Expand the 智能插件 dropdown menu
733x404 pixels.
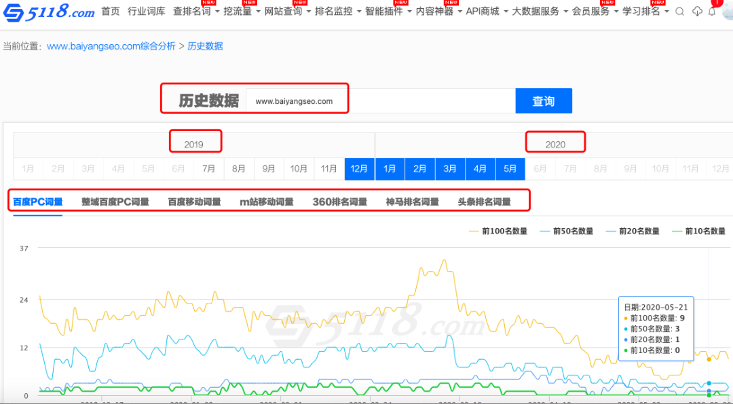[x=388, y=12]
